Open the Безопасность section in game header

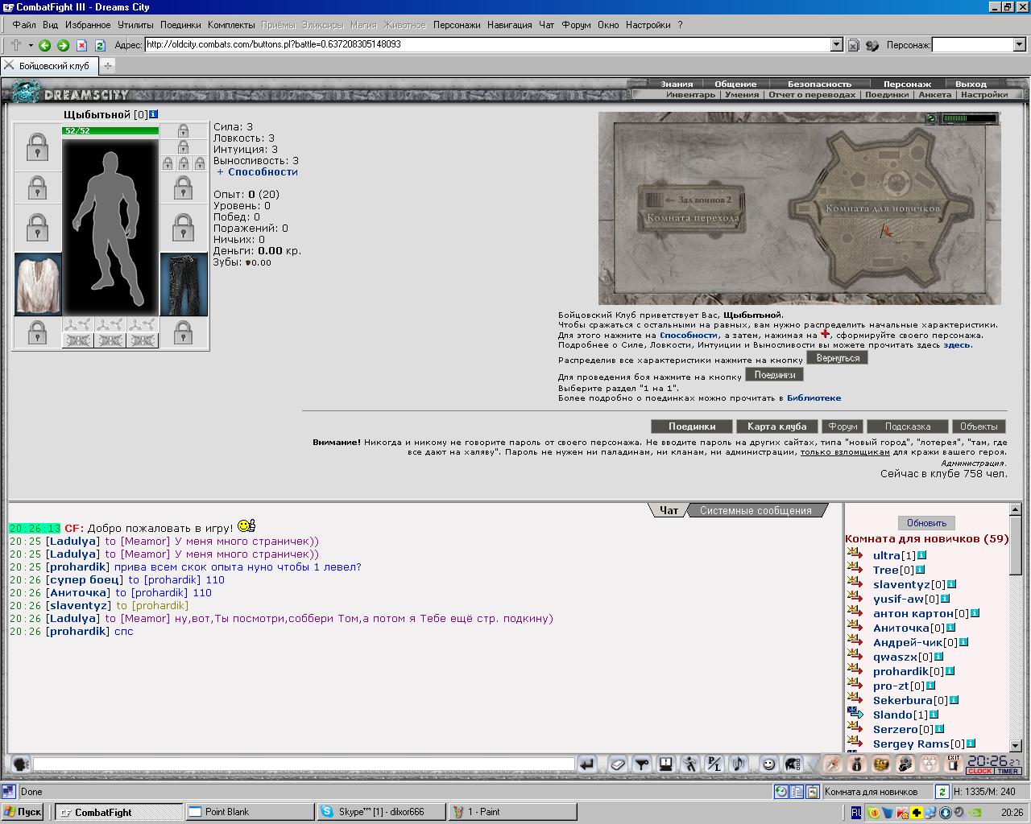(819, 84)
